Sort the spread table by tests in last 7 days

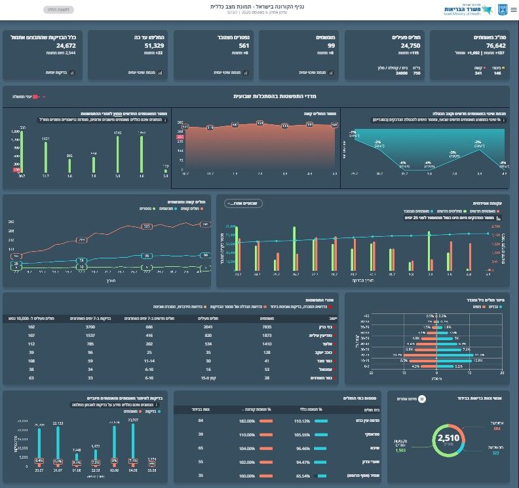pos(90,319)
